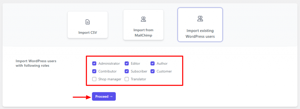This screenshot has width=300, height=109.
Task: Click the document icon above Import CSV
Action: point(87,22)
